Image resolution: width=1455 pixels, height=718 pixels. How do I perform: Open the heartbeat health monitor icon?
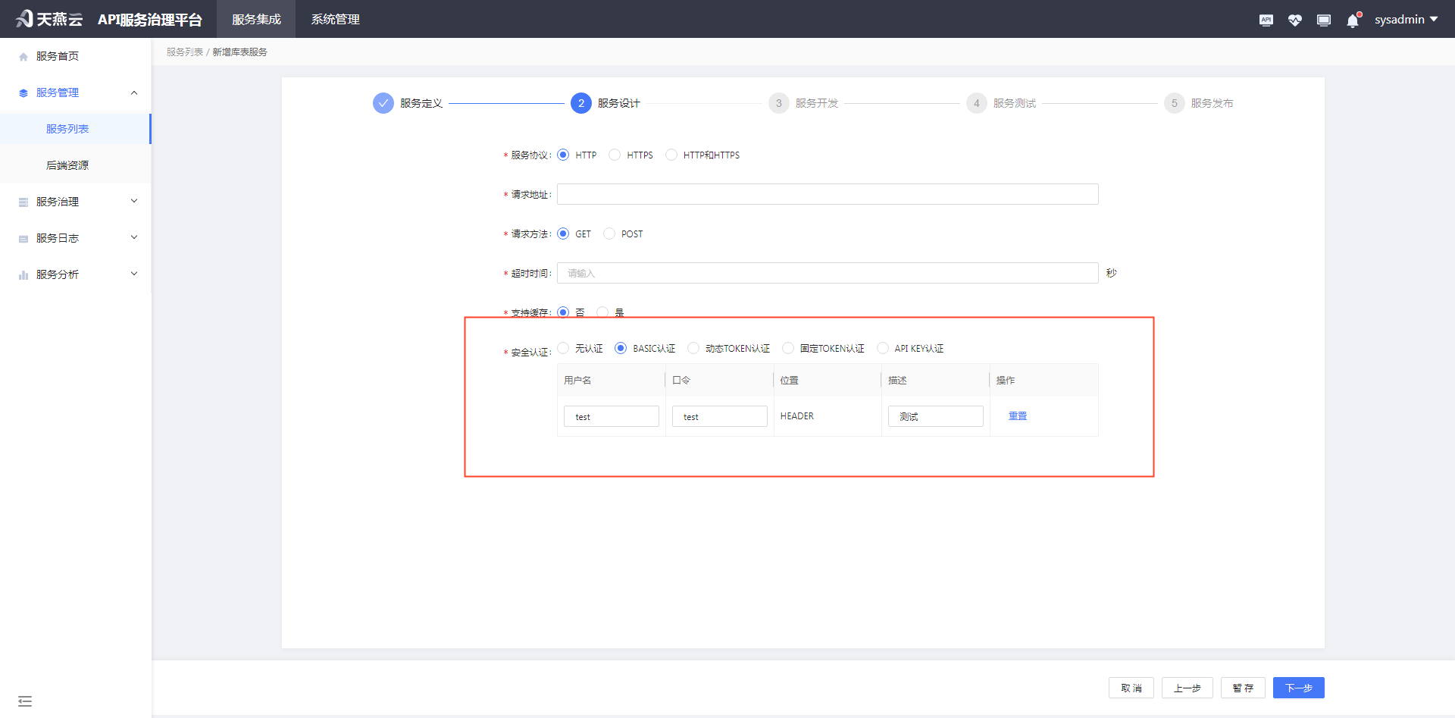click(1294, 20)
